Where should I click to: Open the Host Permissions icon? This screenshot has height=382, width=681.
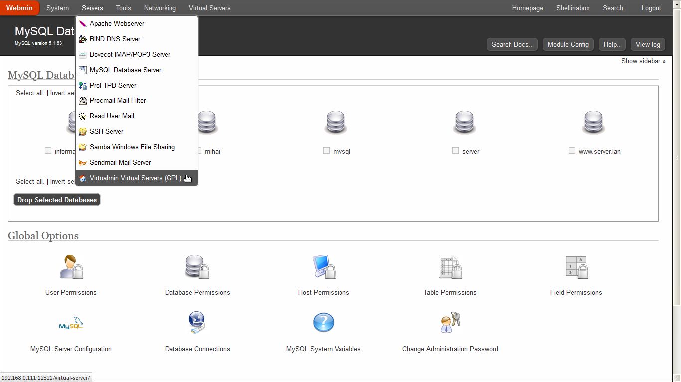[324, 267]
